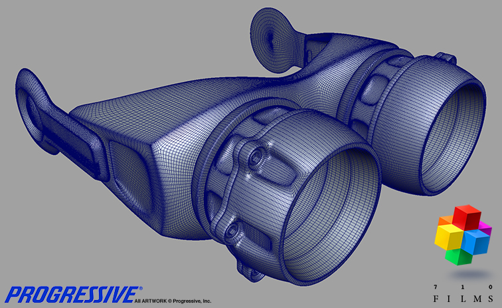Click the Progressive logo
Screen dimensions: 502x308
tap(73, 294)
